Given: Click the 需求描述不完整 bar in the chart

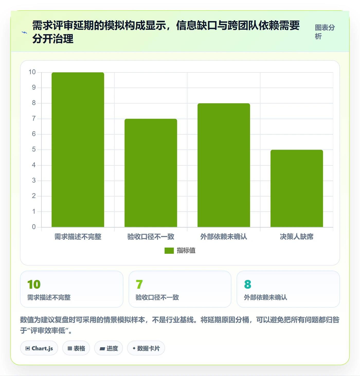Looking at the screenshot, I should coord(78,150).
